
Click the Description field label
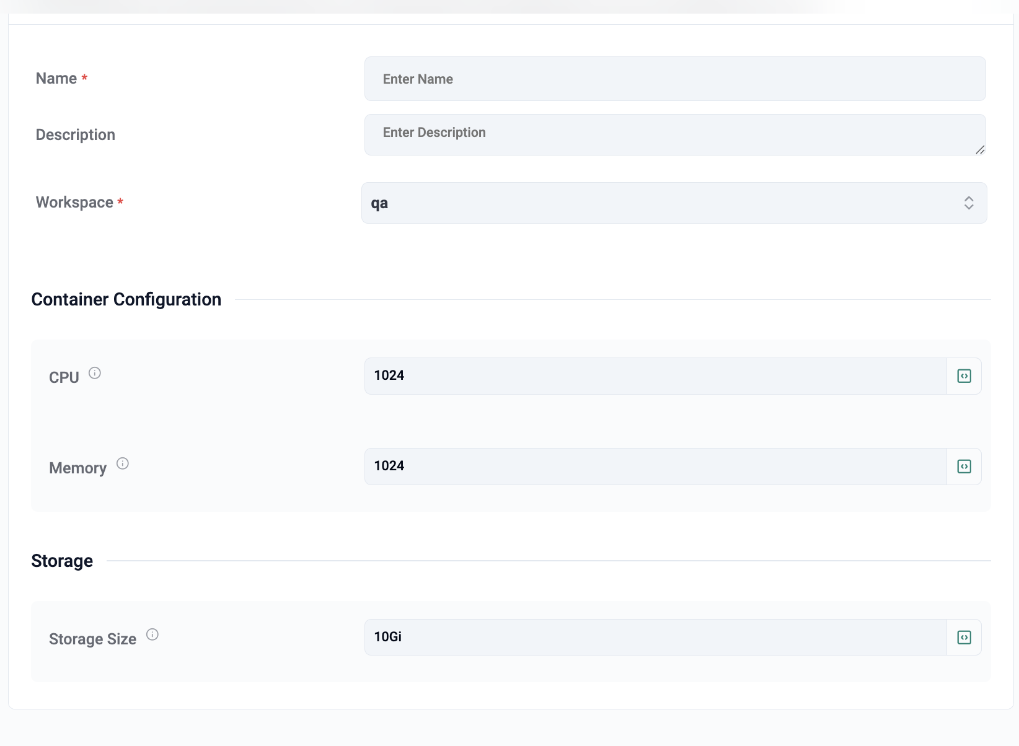point(76,135)
